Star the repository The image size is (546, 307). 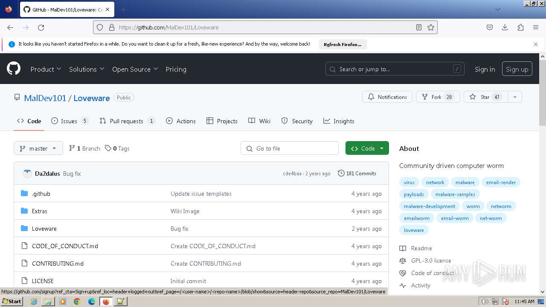[485, 97]
